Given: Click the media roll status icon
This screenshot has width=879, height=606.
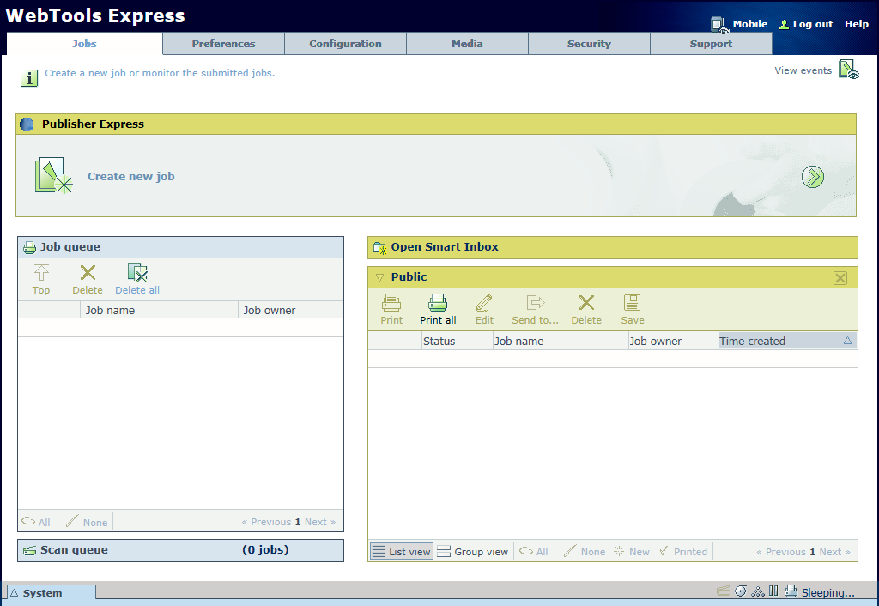Looking at the screenshot, I should (741, 591).
